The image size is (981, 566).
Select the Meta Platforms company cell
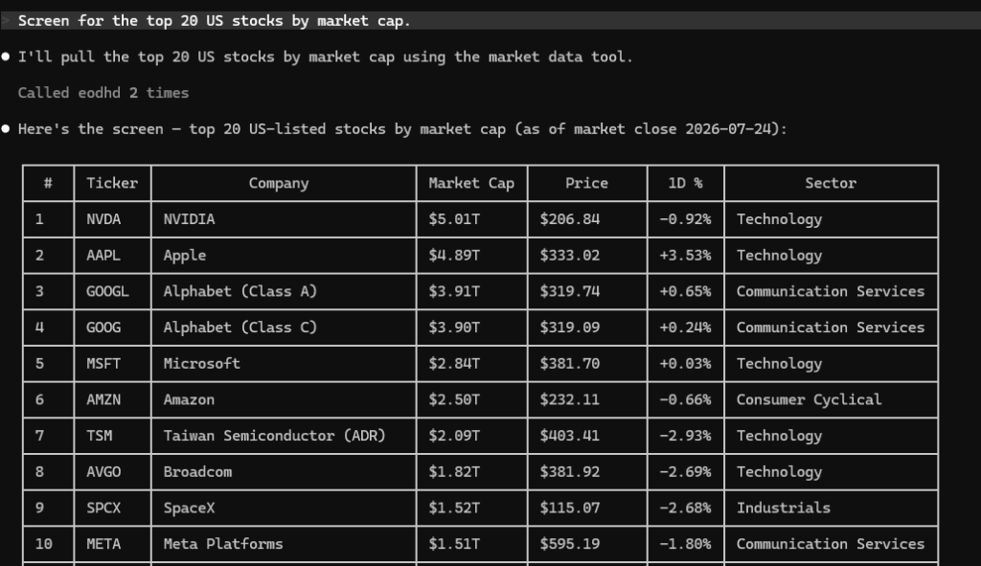[x=284, y=544]
